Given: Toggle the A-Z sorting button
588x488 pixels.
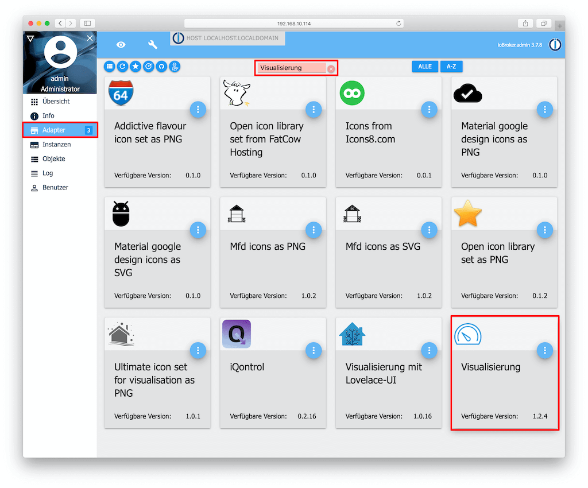Looking at the screenshot, I should point(451,67).
